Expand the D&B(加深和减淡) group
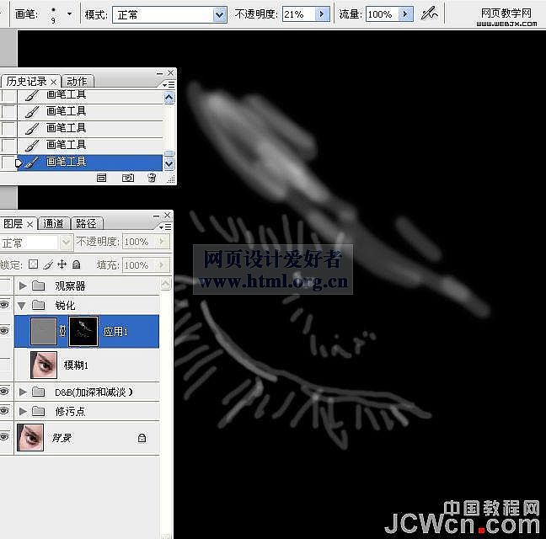Screen dimensions: 546x539 point(23,392)
